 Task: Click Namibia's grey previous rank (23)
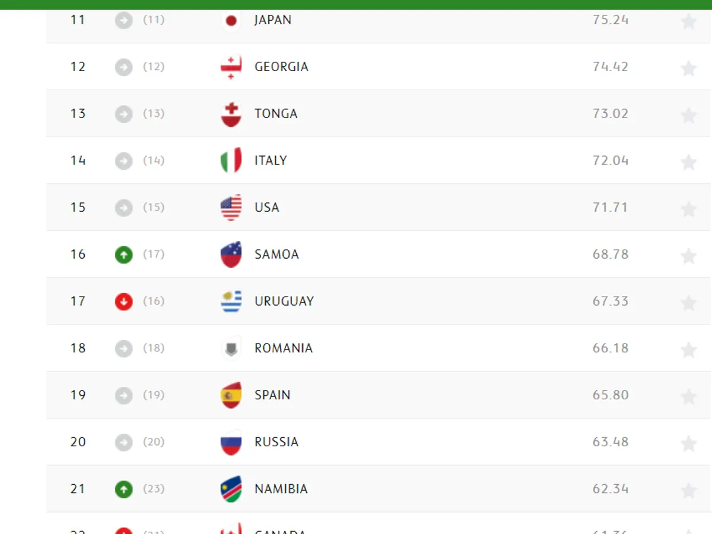(154, 489)
